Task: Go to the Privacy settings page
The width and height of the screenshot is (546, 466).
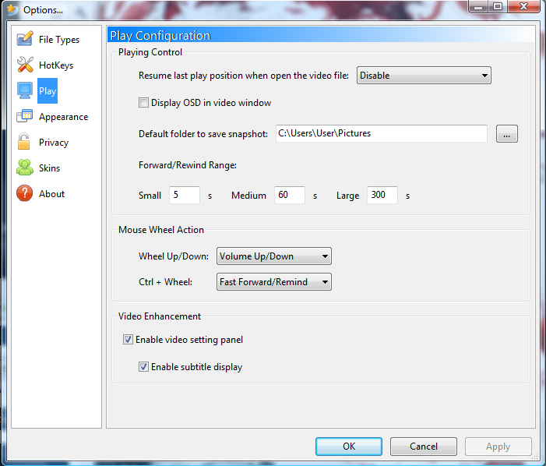Action: point(54,143)
